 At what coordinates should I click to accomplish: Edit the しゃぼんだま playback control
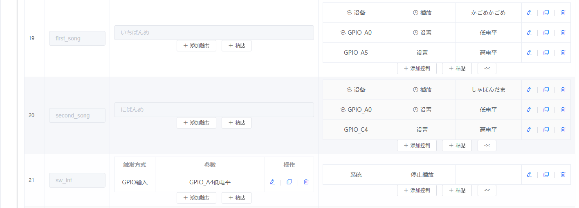pos(529,90)
